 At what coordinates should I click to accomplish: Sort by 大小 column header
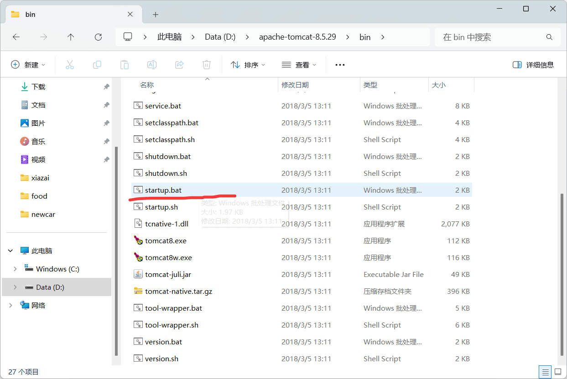pyautogui.click(x=439, y=85)
